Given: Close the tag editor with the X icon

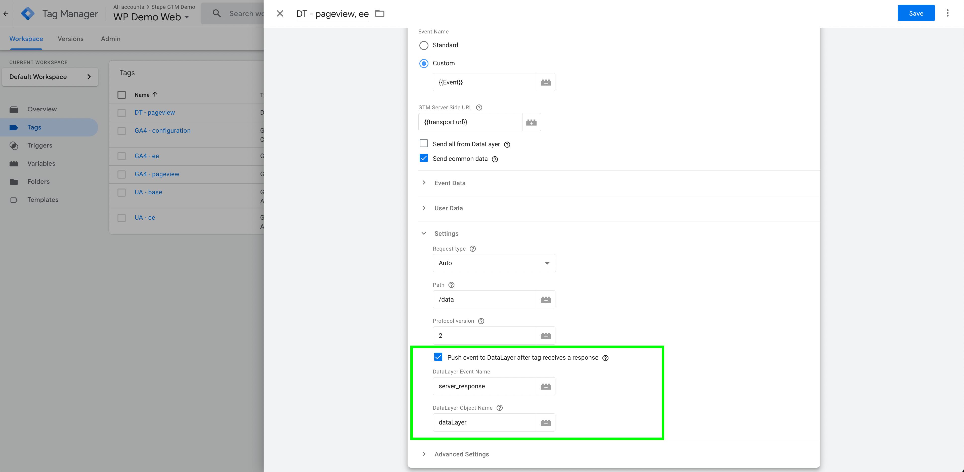Looking at the screenshot, I should [280, 14].
